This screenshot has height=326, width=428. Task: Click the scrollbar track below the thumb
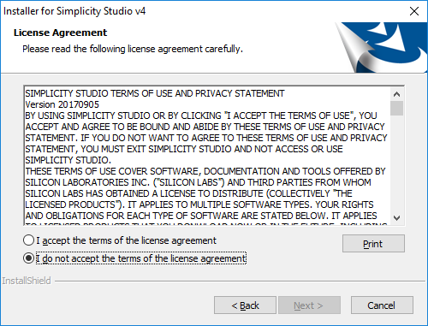[x=396, y=163]
